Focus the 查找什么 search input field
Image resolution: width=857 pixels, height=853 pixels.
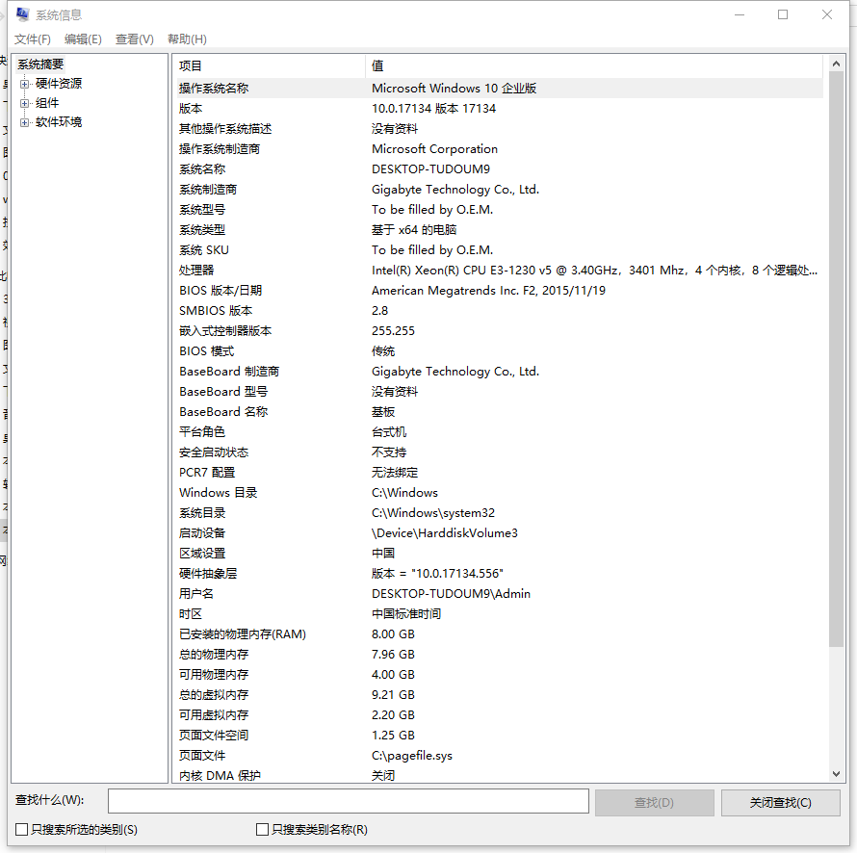click(x=349, y=801)
